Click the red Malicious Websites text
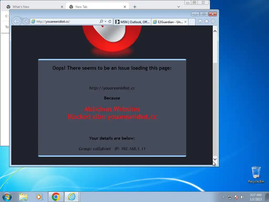The width and height of the screenshot is (269, 202). tap(112, 109)
